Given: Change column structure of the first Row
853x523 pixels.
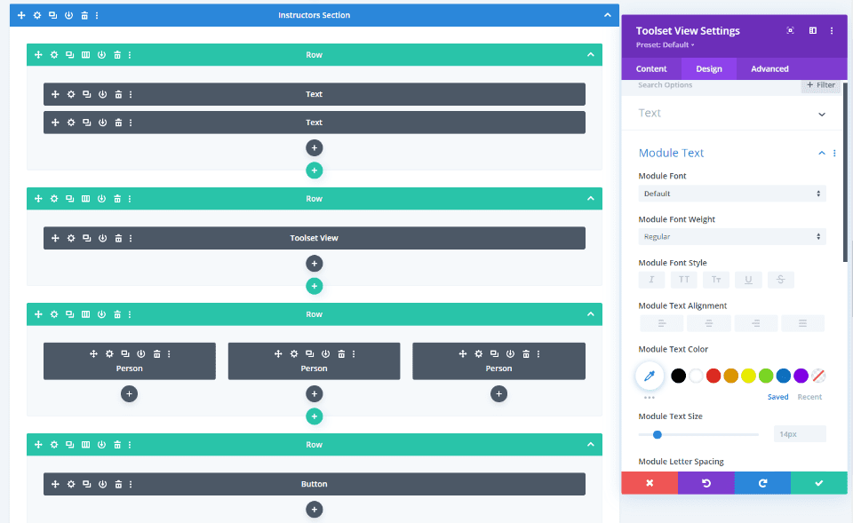Looking at the screenshot, I should [x=84, y=54].
